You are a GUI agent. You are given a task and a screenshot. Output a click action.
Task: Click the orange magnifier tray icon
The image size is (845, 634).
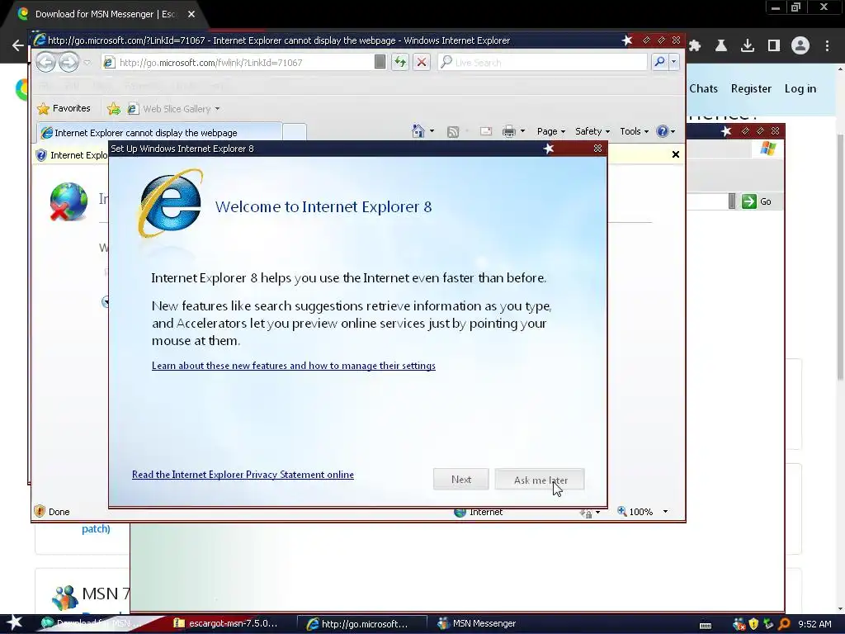pos(784,624)
